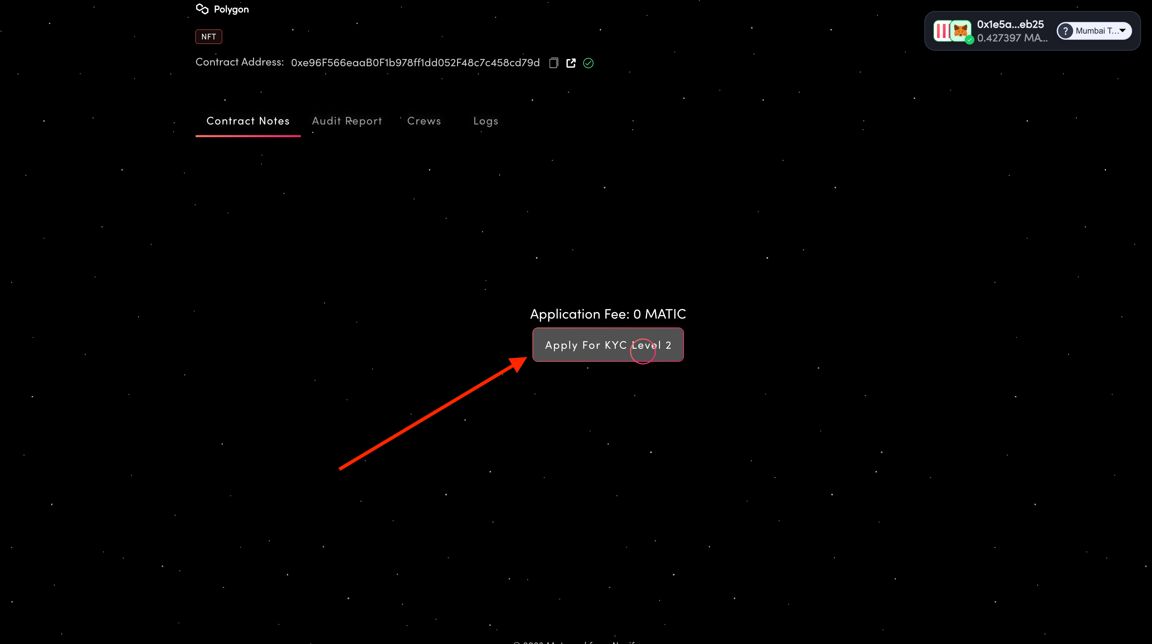This screenshot has height=644, width=1152.
Task: Click the Polygon network name label
Action: click(x=231, y=9)
